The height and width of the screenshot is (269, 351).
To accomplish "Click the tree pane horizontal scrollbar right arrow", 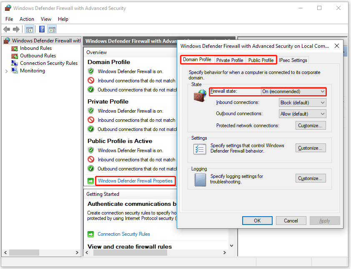I will (x=77, y=252).
